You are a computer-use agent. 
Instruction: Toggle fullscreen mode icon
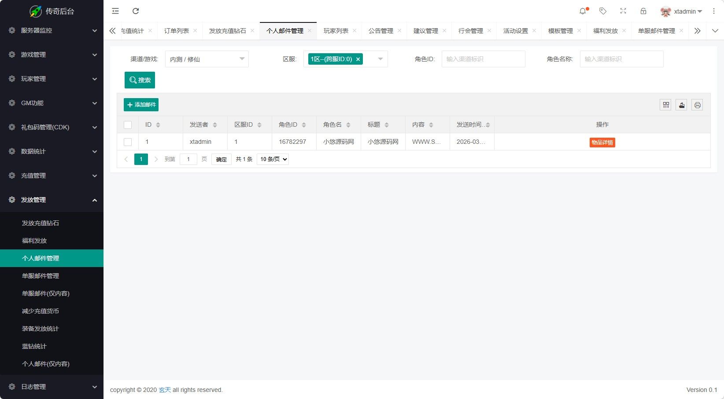tap(623, 11)
